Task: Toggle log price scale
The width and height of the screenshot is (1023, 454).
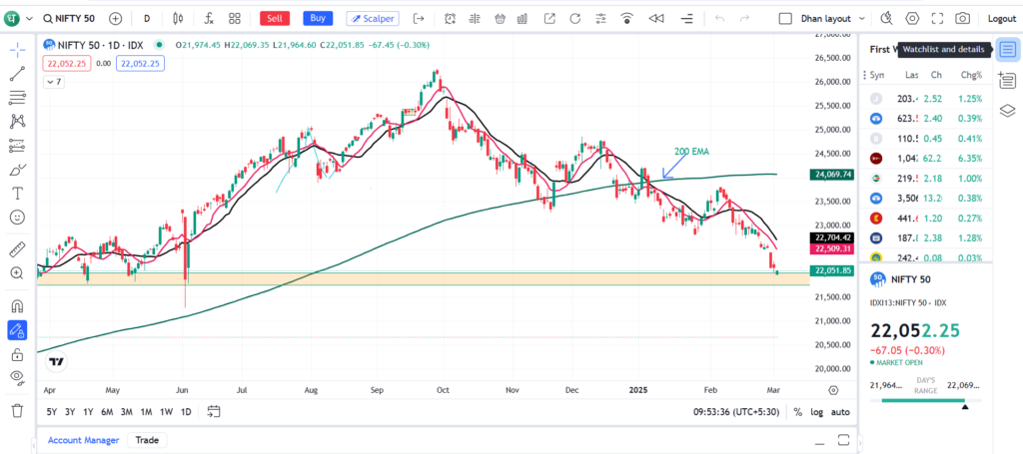Action: click(x=817, y=412)
